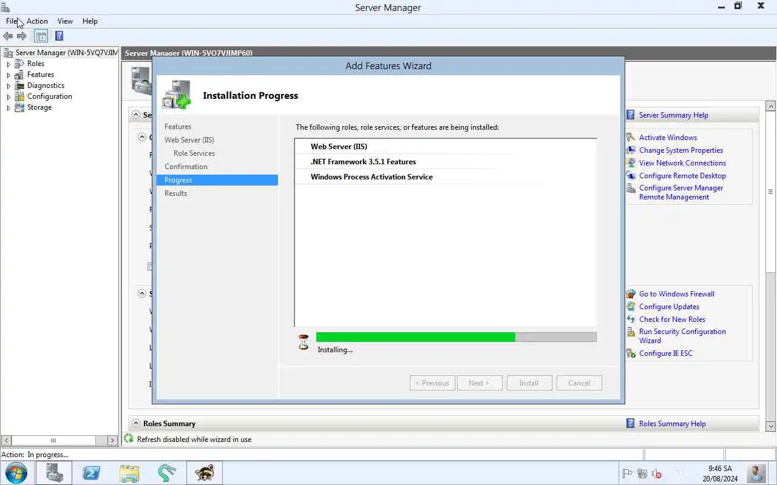
Task: Select the Confirmation step in wizard
Action: tap(186, 167)
